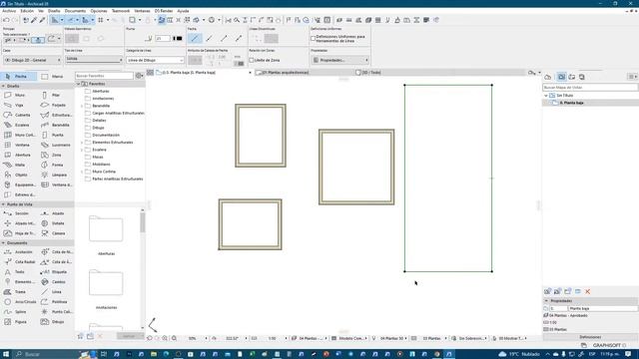Select Planta baja in the view map

(571, 103)
